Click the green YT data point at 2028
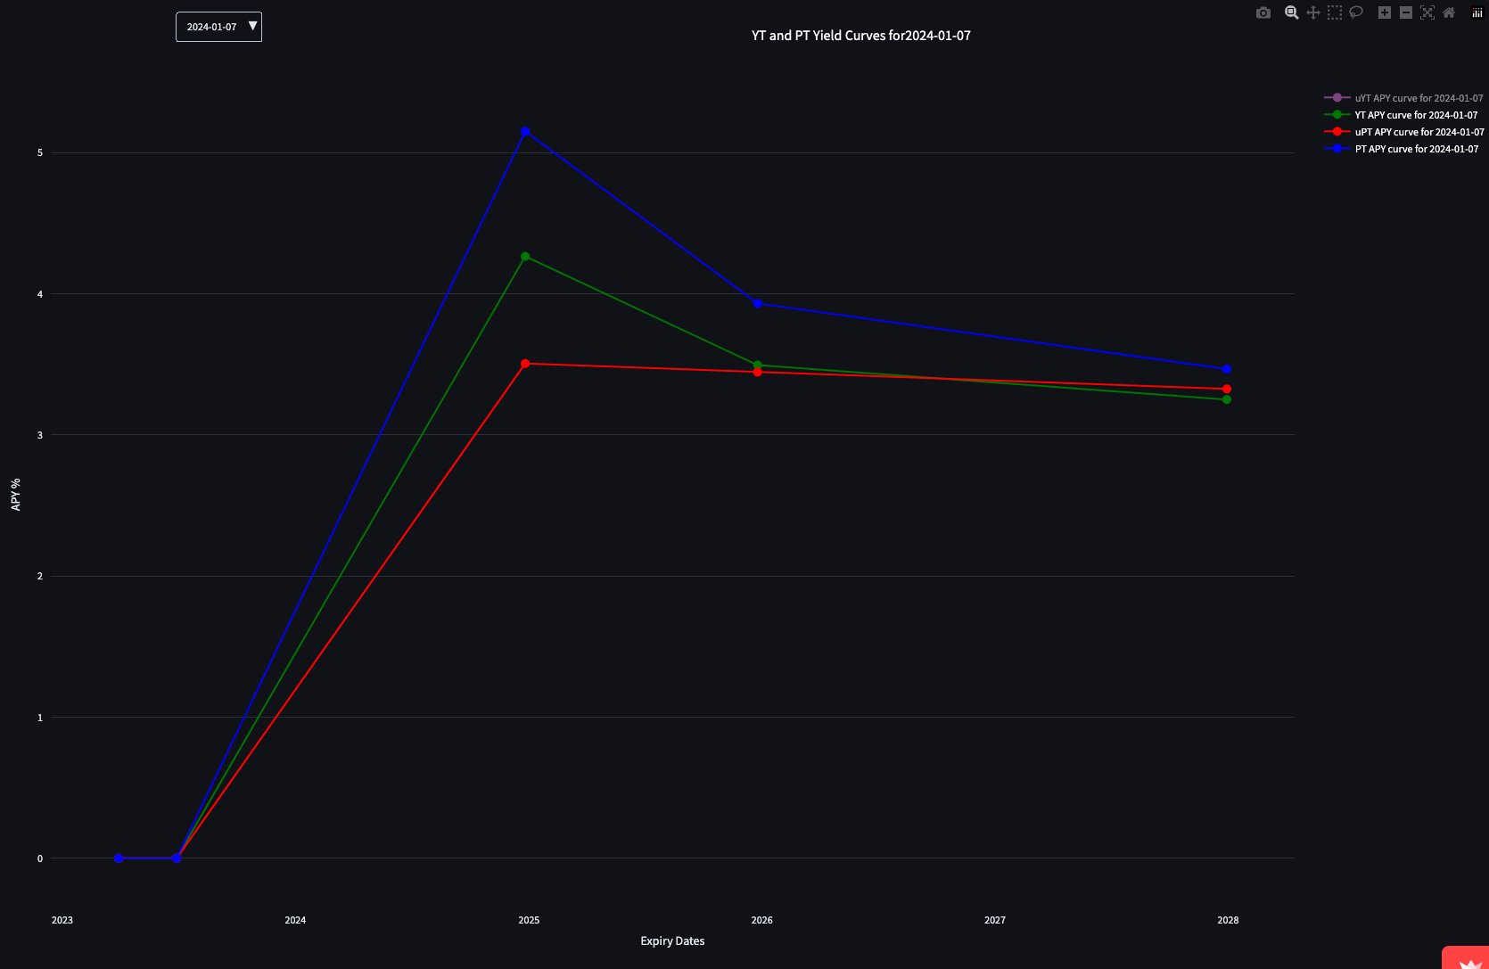 (x=1227, y=400)
